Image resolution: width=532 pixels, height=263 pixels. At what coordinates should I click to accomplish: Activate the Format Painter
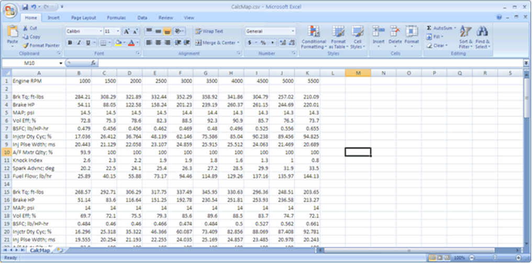point(41,45)
